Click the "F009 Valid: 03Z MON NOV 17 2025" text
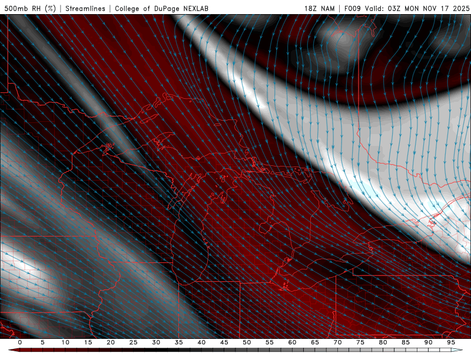 [x=407, y=8]
